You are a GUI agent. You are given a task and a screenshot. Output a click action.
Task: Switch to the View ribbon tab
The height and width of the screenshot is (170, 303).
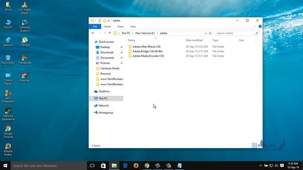(133, 26)
